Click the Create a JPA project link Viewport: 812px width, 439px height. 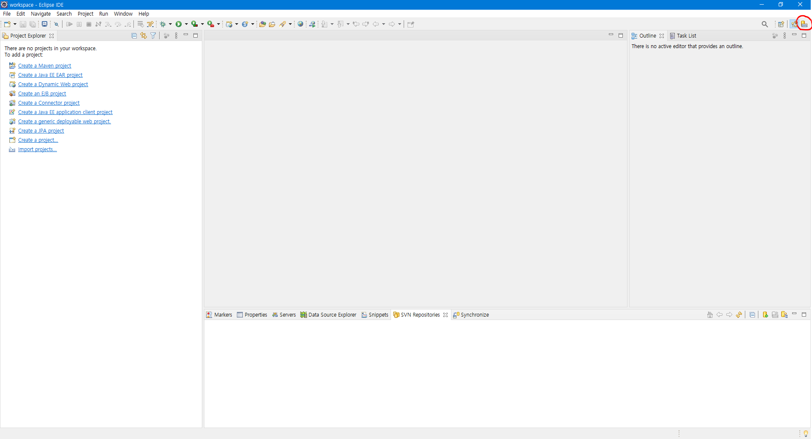pyautogui.click(x=41, y=131)
